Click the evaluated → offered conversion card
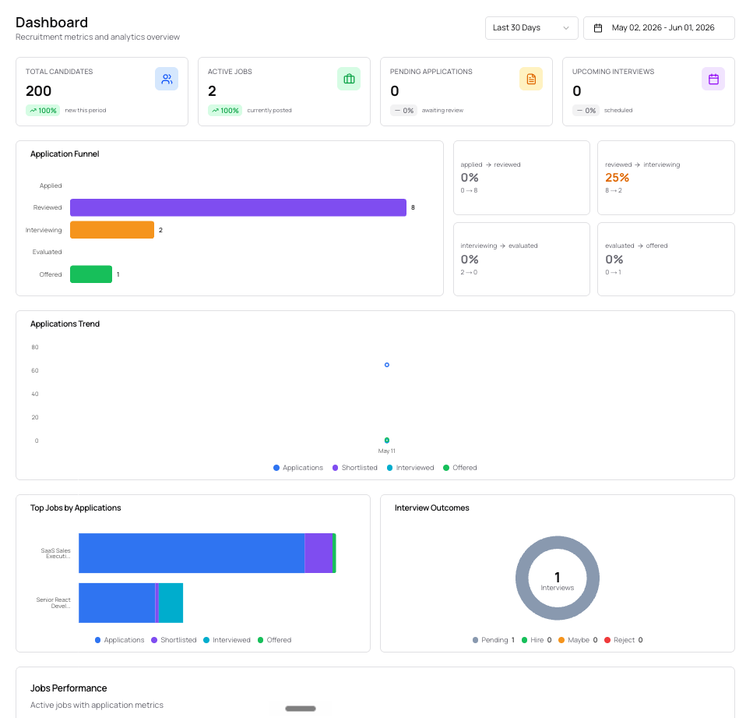Viewport: 739px width, 718px height. tap(666, 259)
